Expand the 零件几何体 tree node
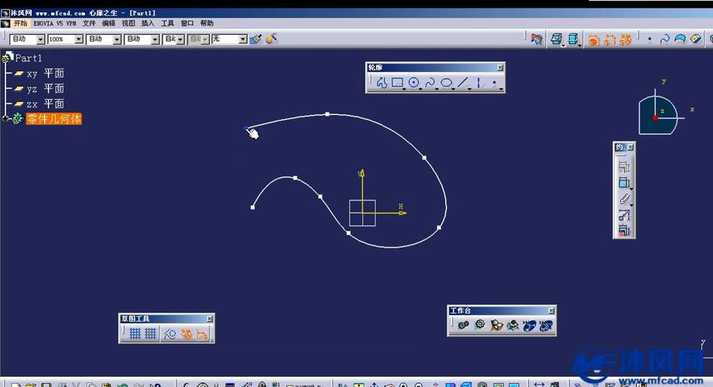Viewport: 713px width, 387px height. pos(6,119)
